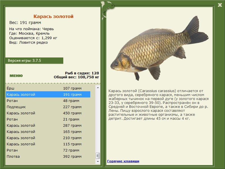225x169 pixels.
Task: Click the Вес: 191 грамм line
Action: pos(25,23)
